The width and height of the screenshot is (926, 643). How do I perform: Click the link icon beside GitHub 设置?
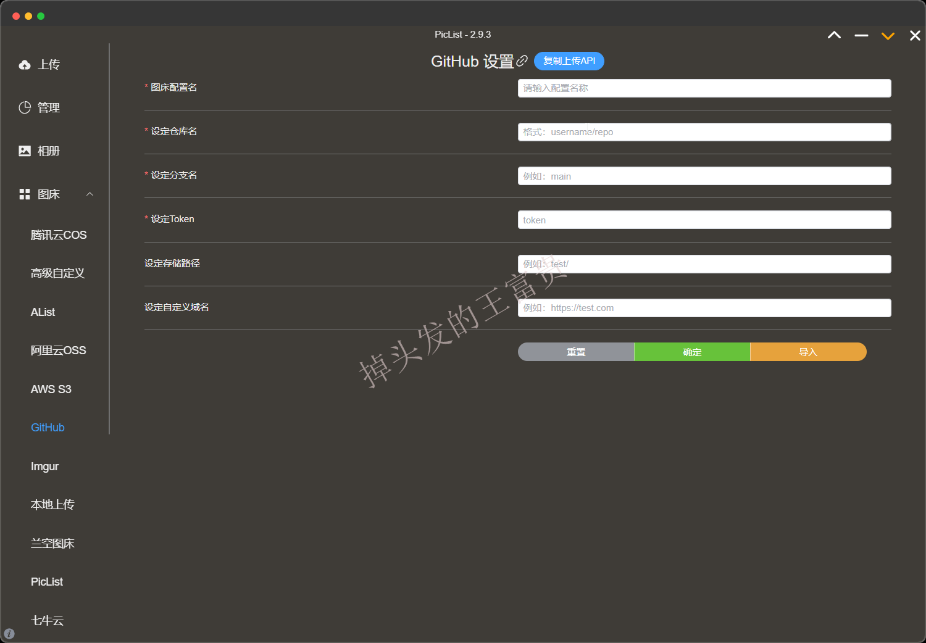pos(522,60)
